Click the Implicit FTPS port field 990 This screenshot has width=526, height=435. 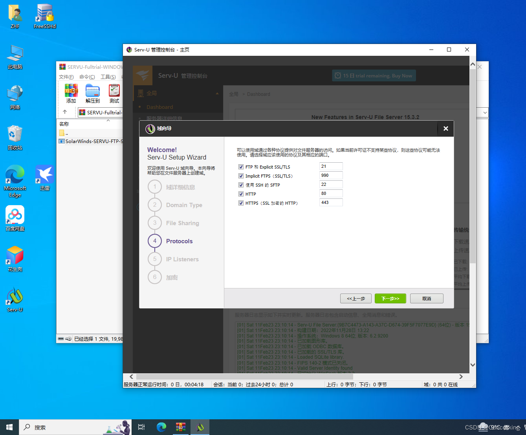click(x=331, y=175)
